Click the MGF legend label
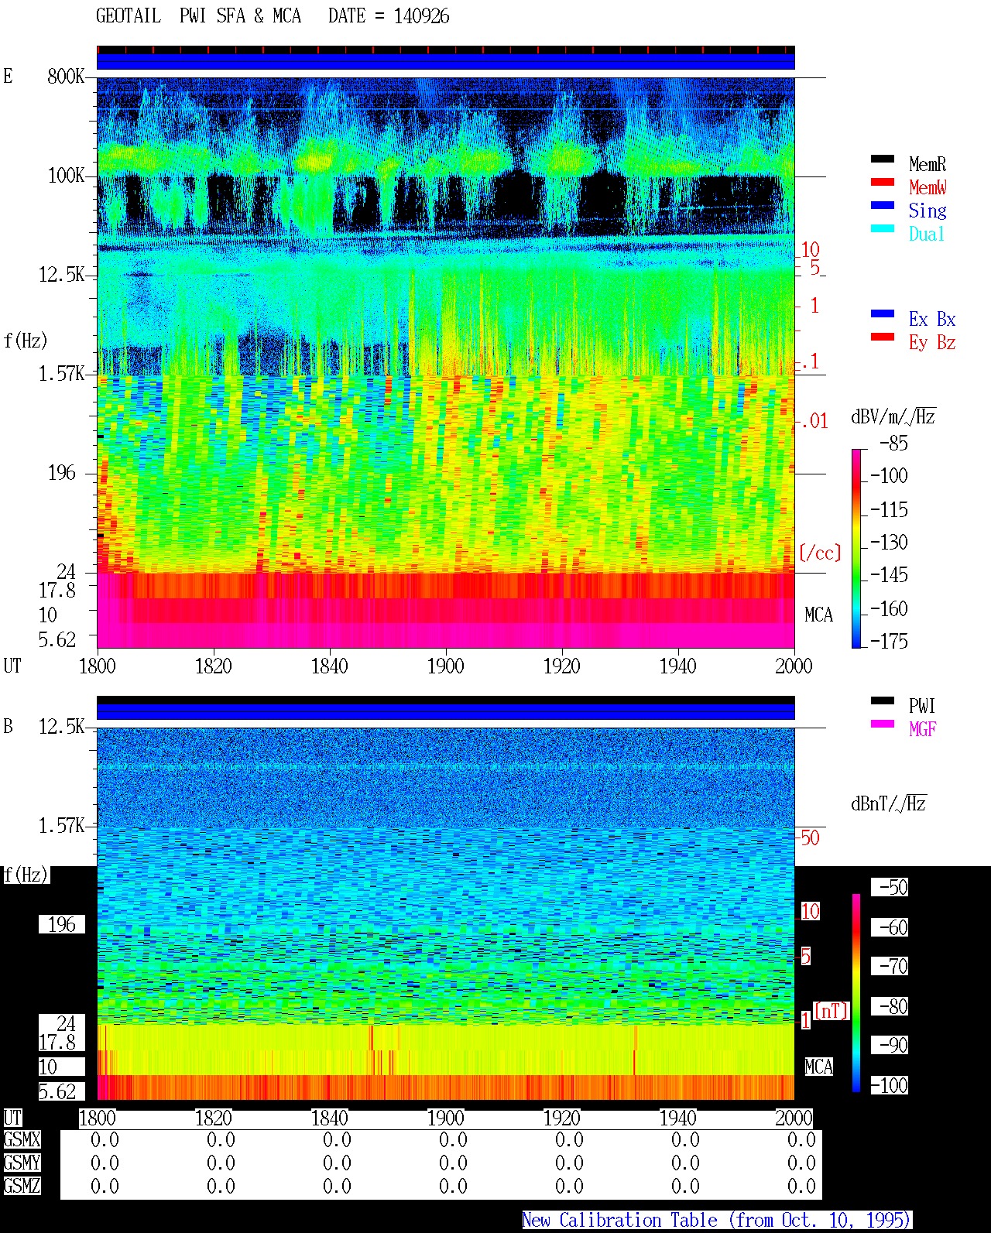 click(923, 729)
